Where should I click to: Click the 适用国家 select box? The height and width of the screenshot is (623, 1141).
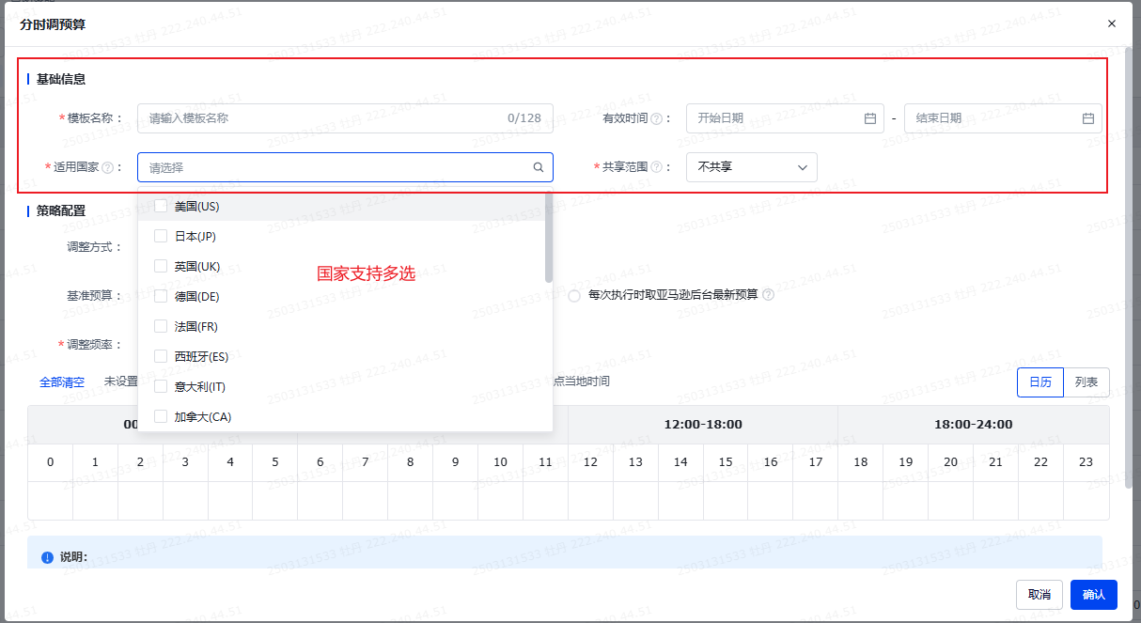click(x=345, y=167)
